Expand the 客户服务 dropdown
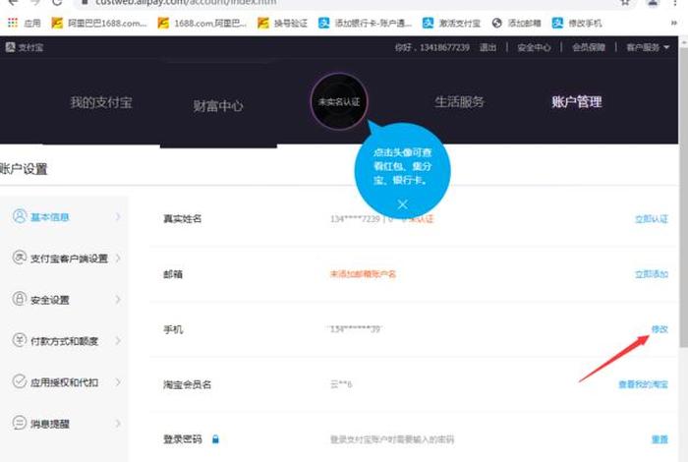 [x=648, y=47]
